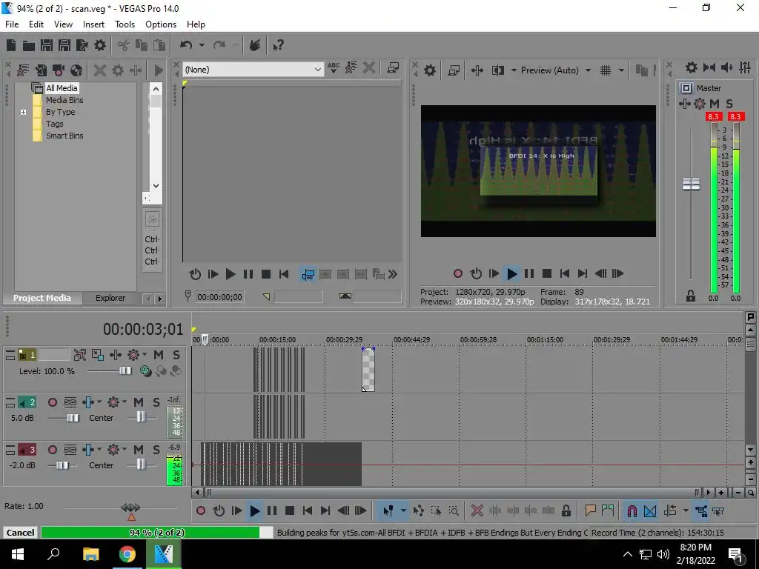Open a project with the main toolbar folder icon
Screen dimensions: 759x569
click(x=29, y=45)
